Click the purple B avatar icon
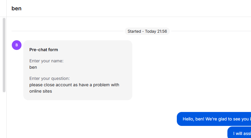The image size is (251, 138). point(17,45)
